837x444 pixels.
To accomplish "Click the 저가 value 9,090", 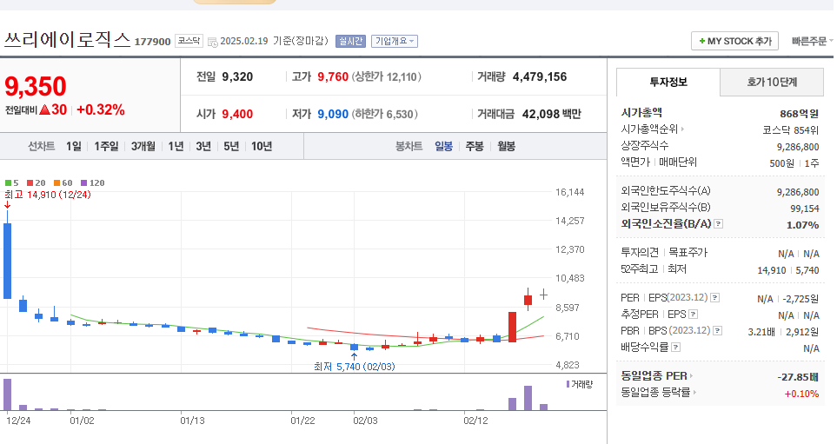I will pos(333,114).
